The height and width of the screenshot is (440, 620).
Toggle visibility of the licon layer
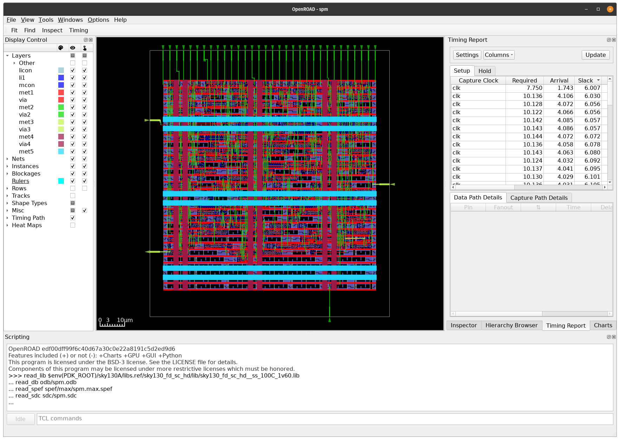coord(73,70)
